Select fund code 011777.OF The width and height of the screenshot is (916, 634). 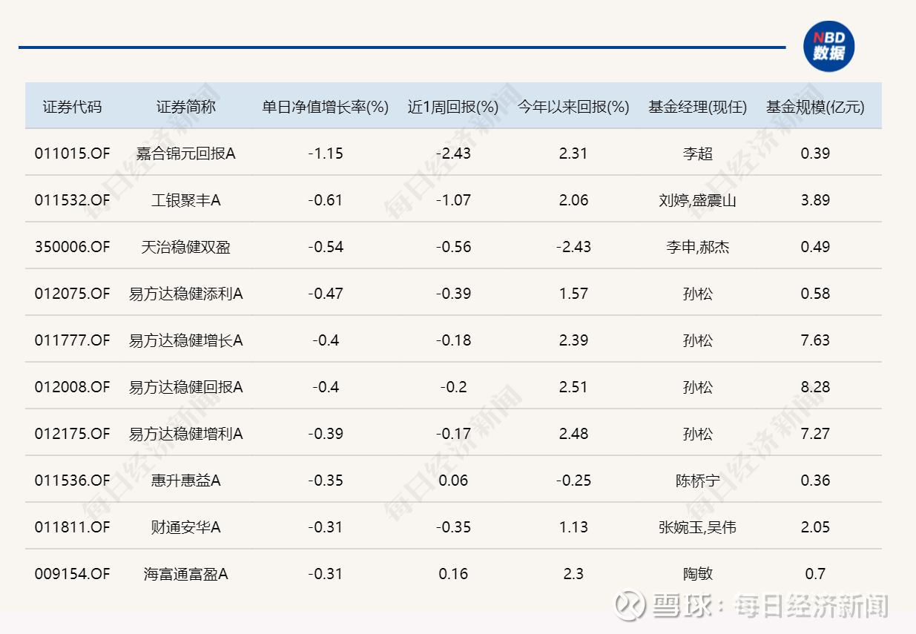coord(72,340)
